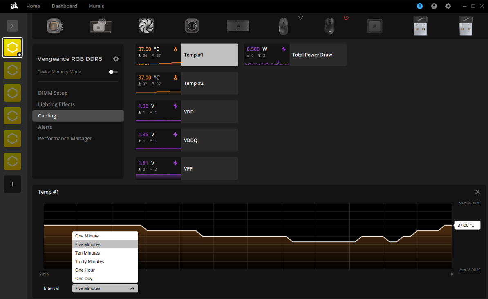Image resolution: width=488 pixels, height=299 pixels.
Task: Switch to the Dashboard tab
Action: (65, 6)
